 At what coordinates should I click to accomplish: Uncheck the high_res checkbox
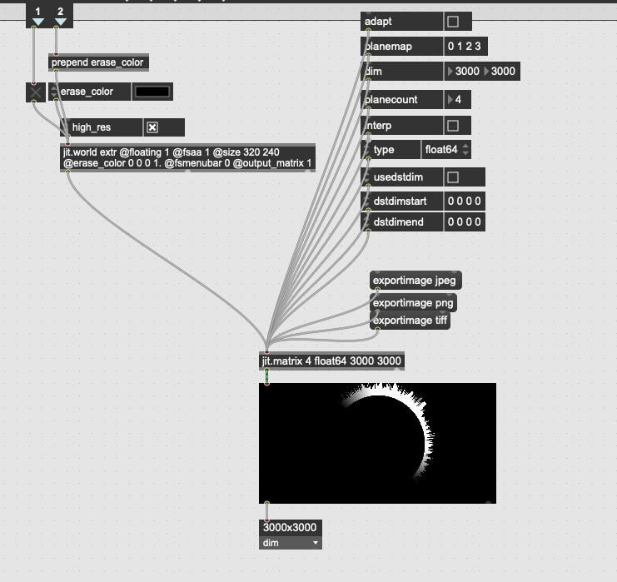152,127
